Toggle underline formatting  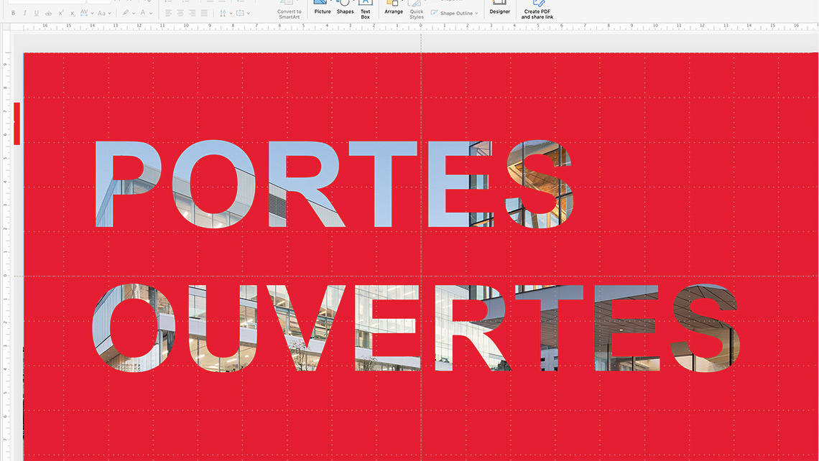37,13
